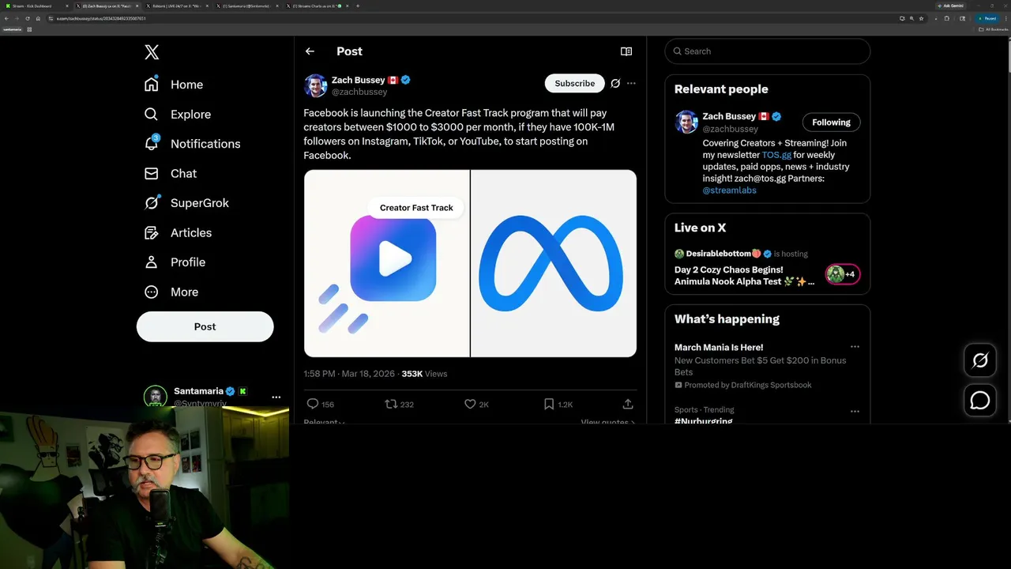Image resolution: width=1011 pixels, height=569 pixels.
Task: Open the Creator Fast Track image
Action: pos(387,263)
